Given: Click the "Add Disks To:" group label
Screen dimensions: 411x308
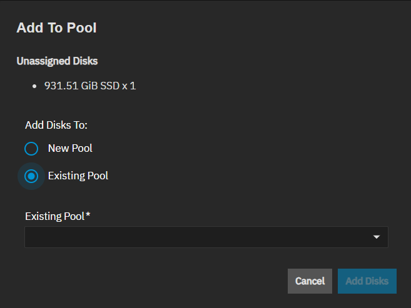Looking at the screenshot, I should pos(56,125).
